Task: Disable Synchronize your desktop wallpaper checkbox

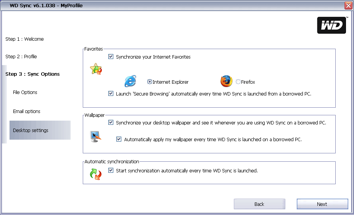Action: point(111,123)
